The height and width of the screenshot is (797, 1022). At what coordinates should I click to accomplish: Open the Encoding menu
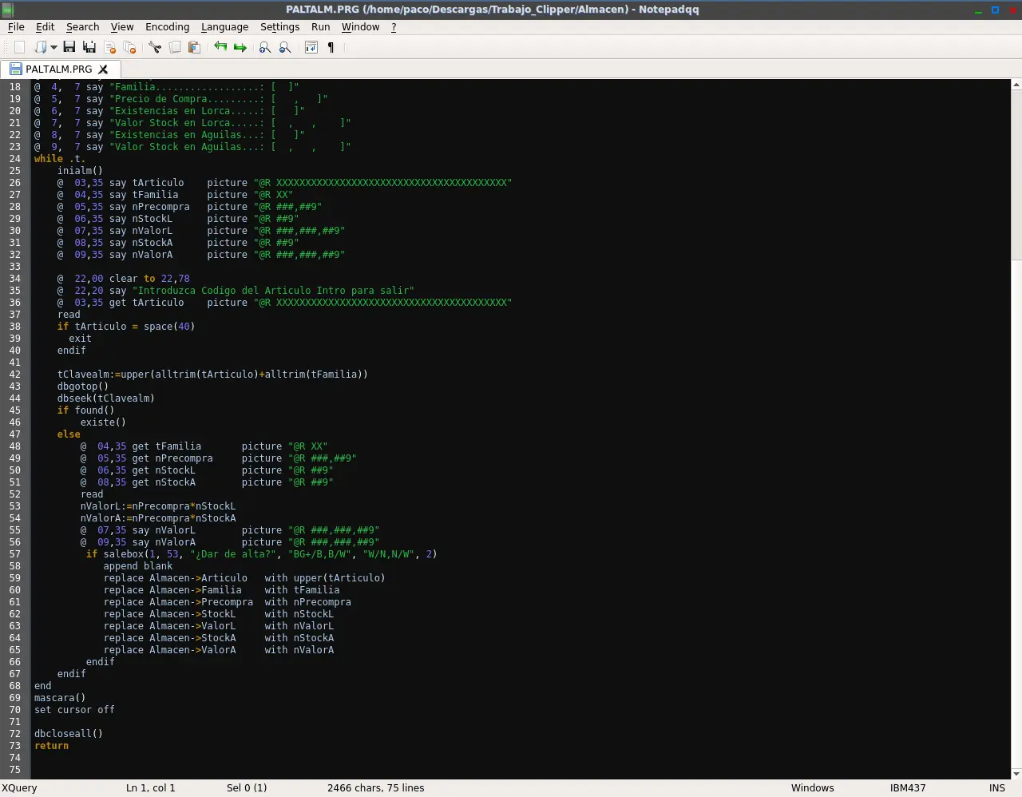168,26
